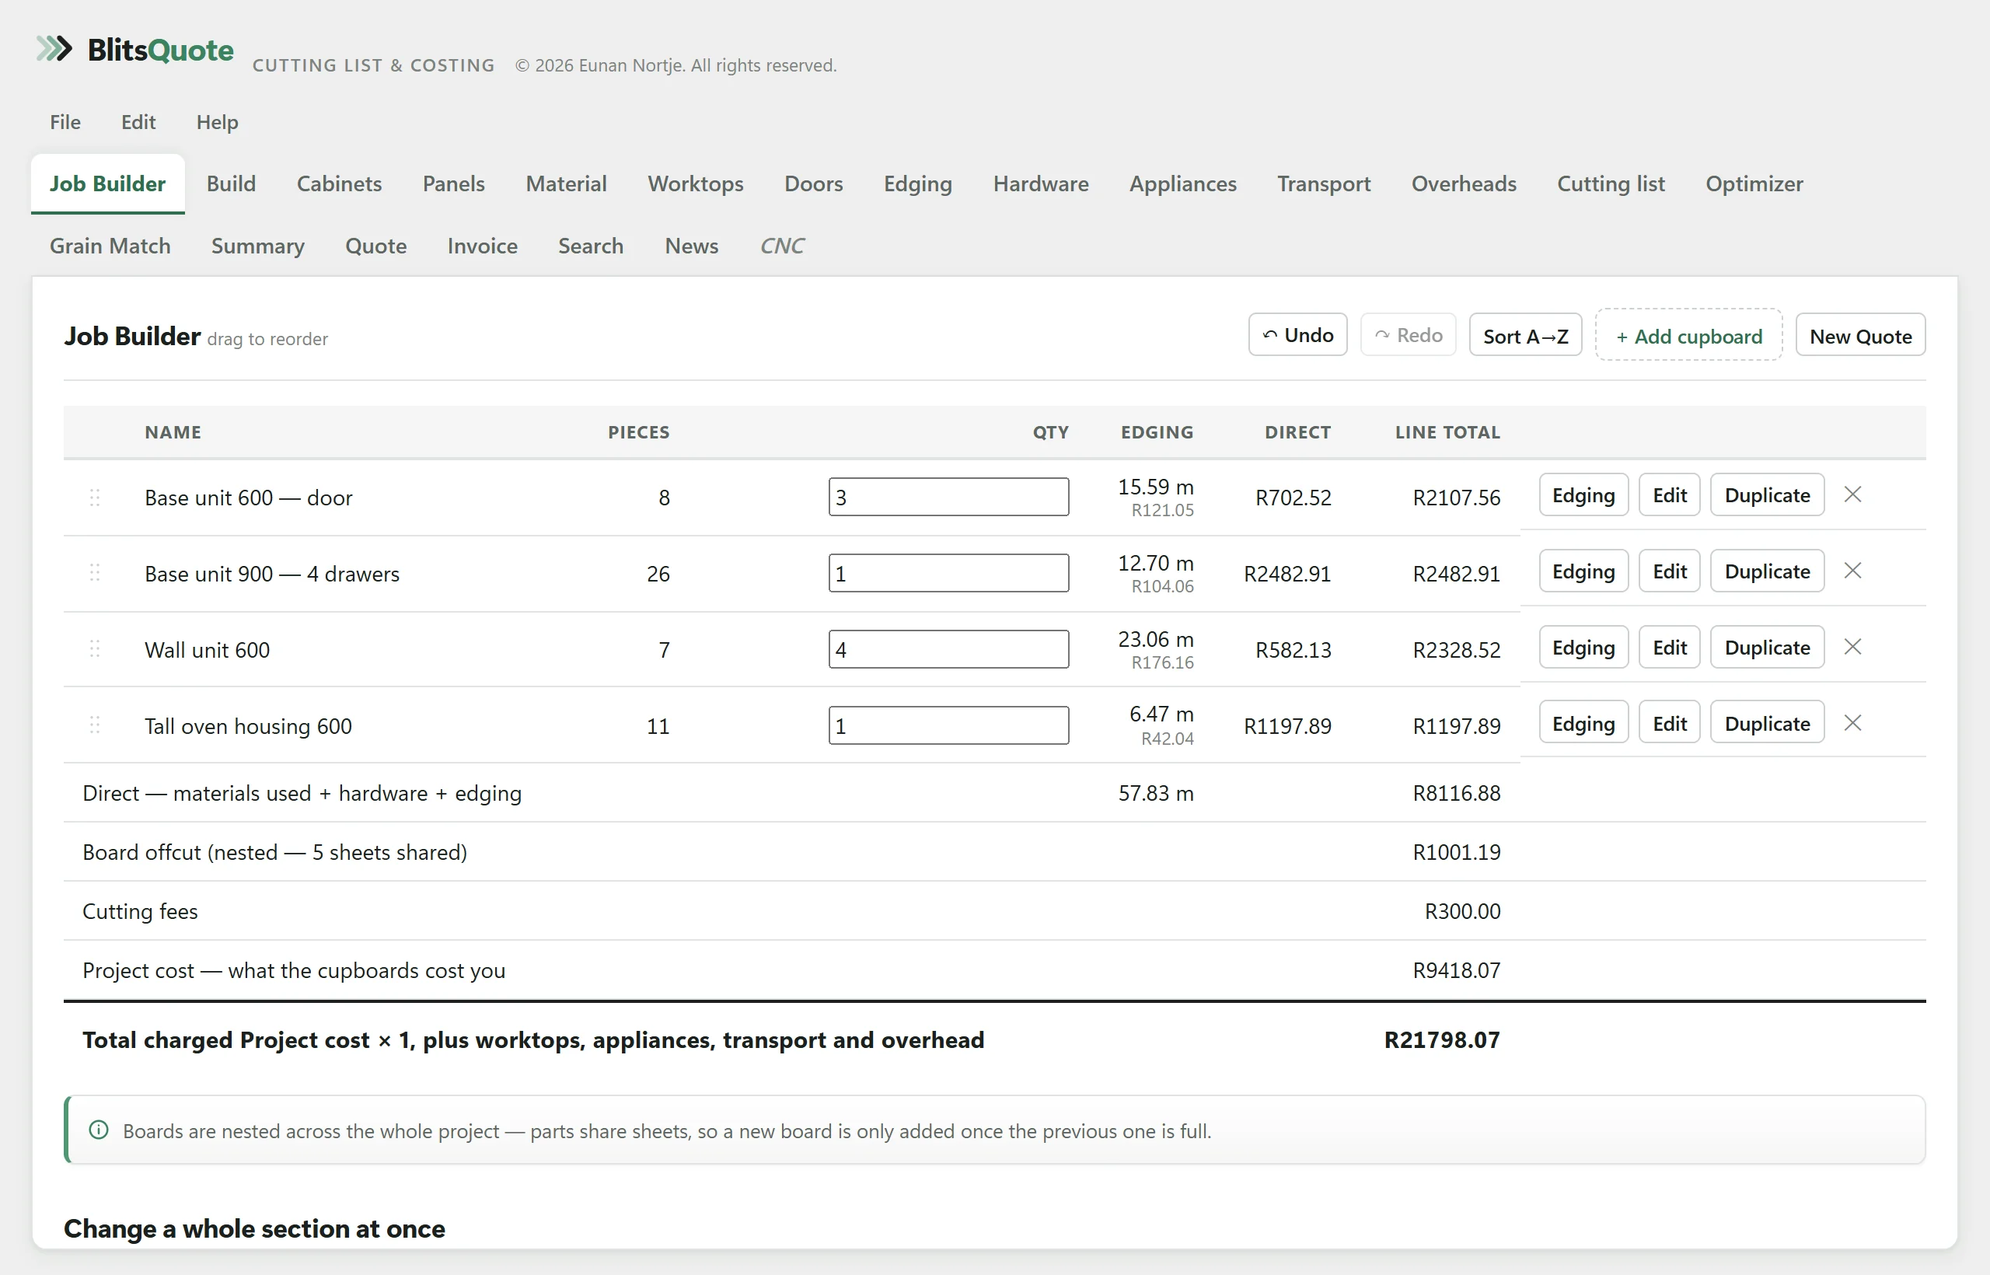Delete the Tall oven housing 600 row

click(x=1852, y=723)
